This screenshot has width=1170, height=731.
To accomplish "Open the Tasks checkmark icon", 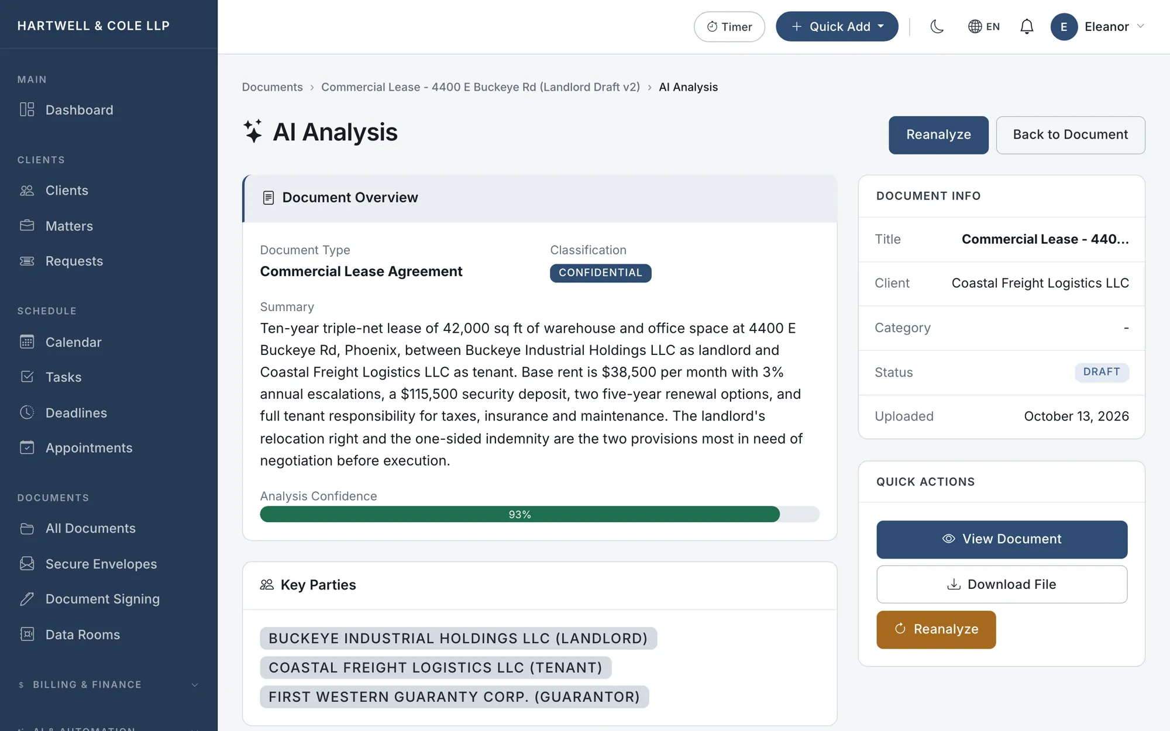I will point(27,377).
